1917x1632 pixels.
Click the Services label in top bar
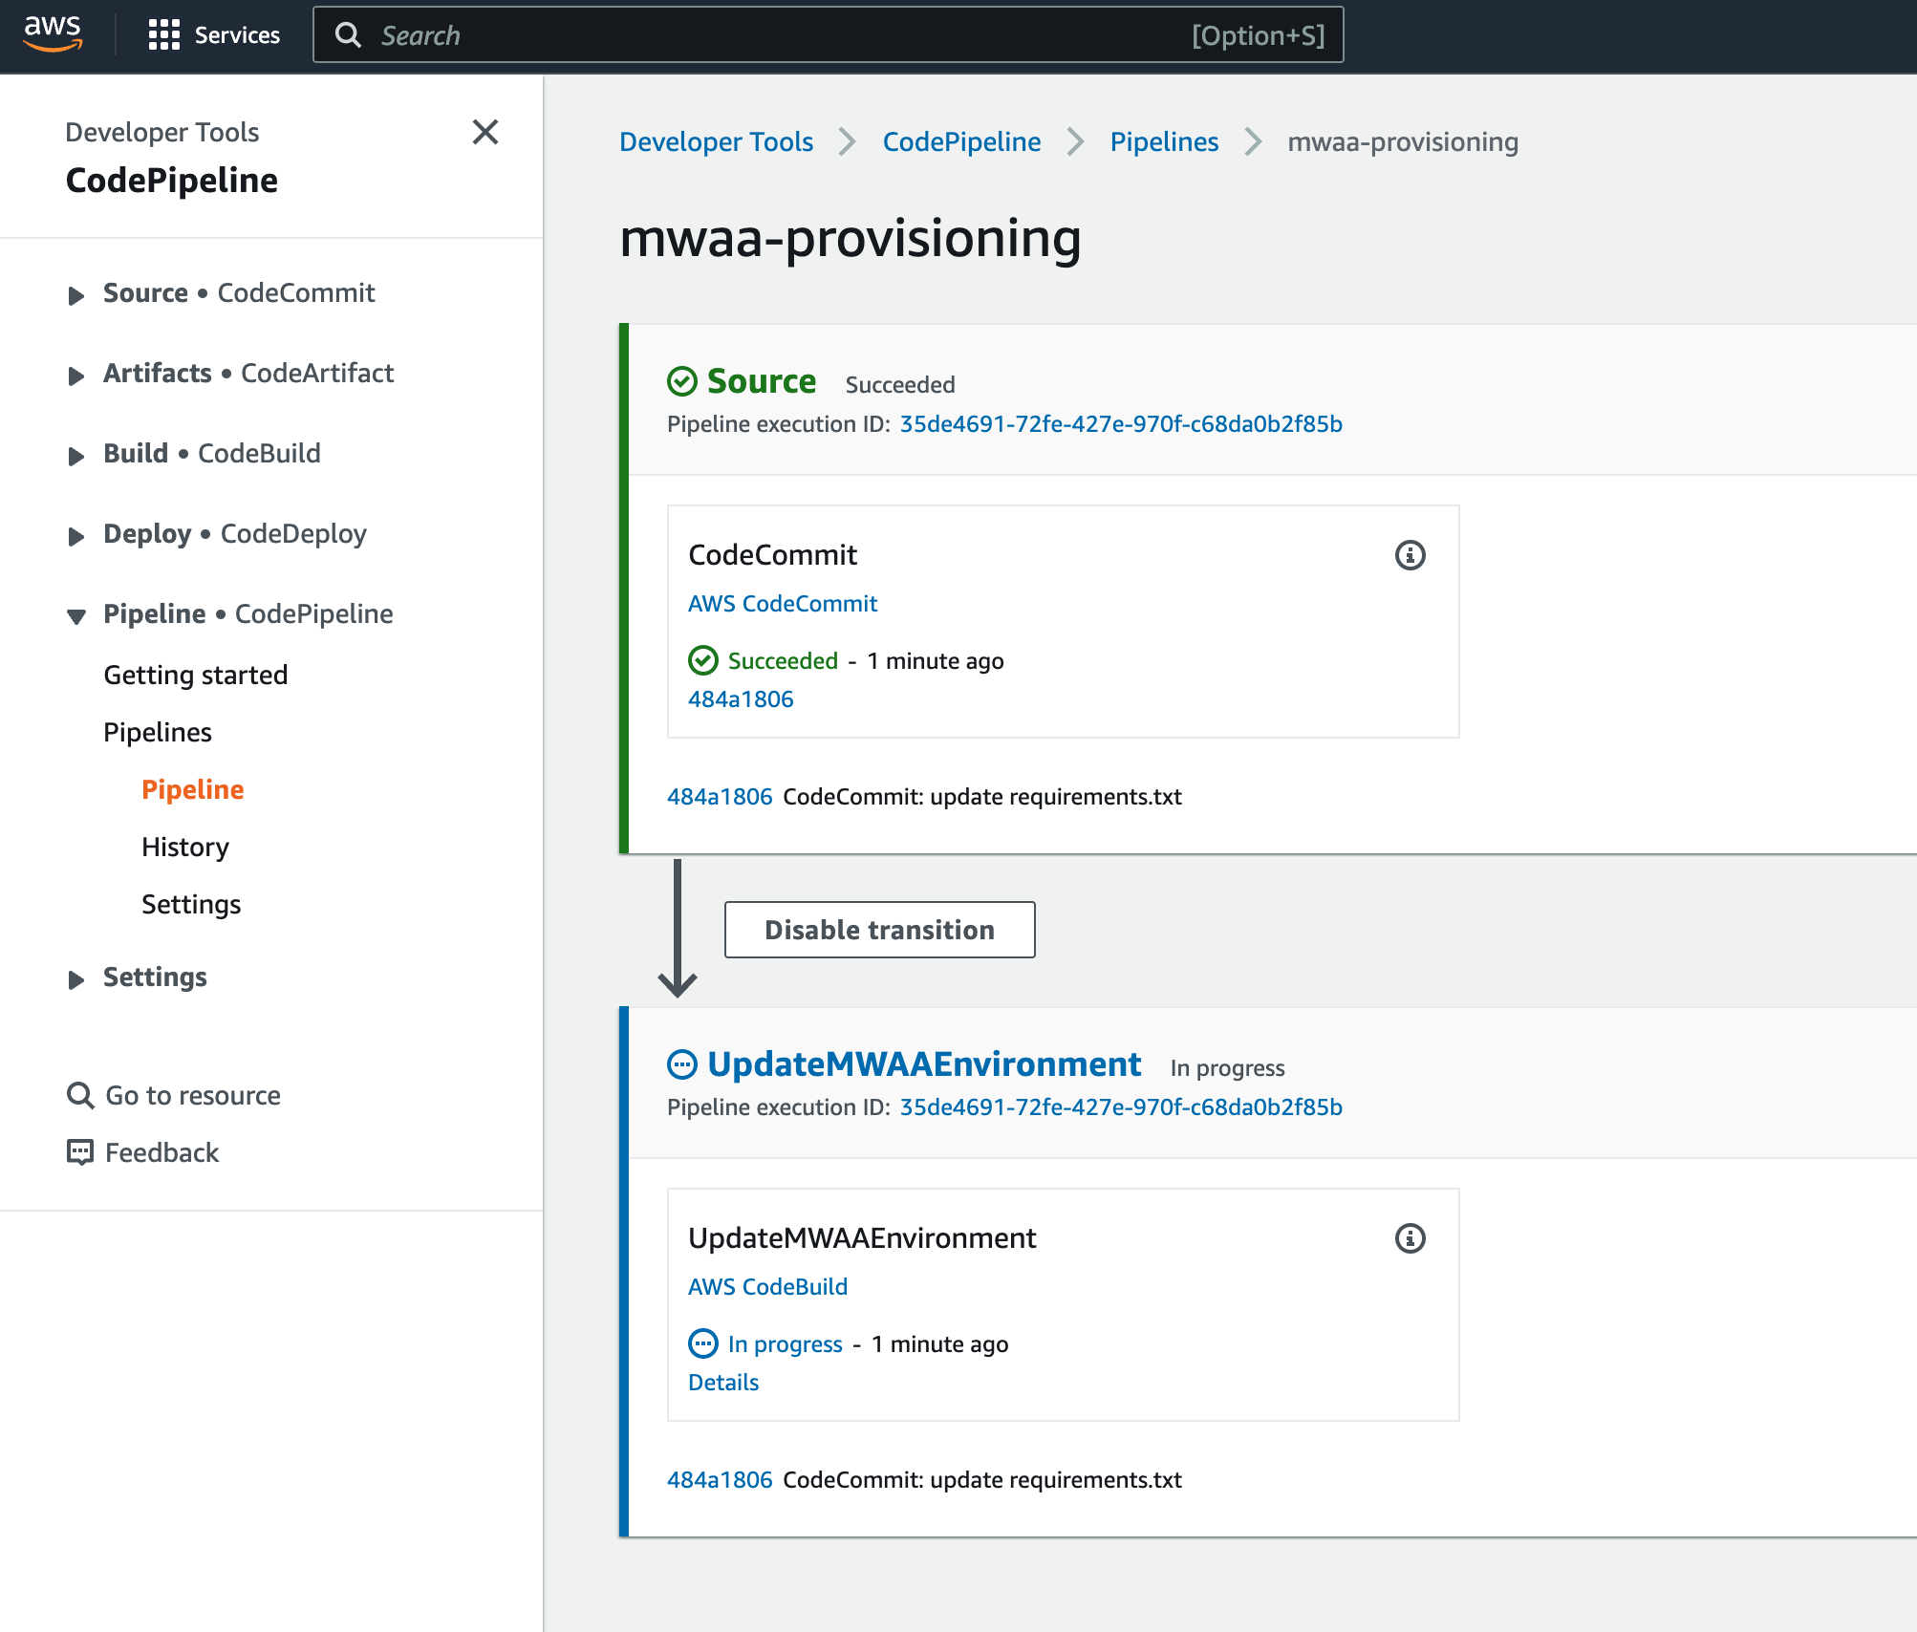(237, 35)
